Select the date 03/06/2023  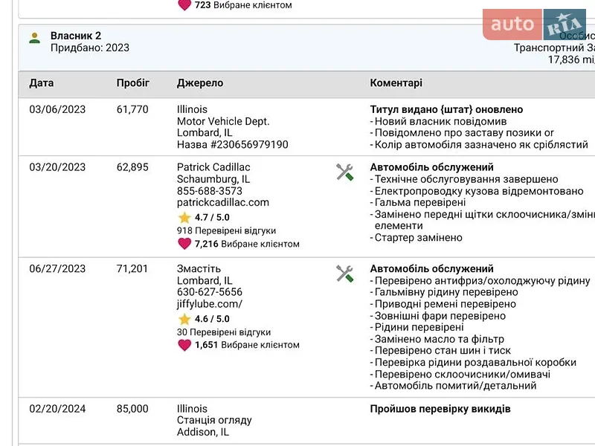[x=57, y=109]
